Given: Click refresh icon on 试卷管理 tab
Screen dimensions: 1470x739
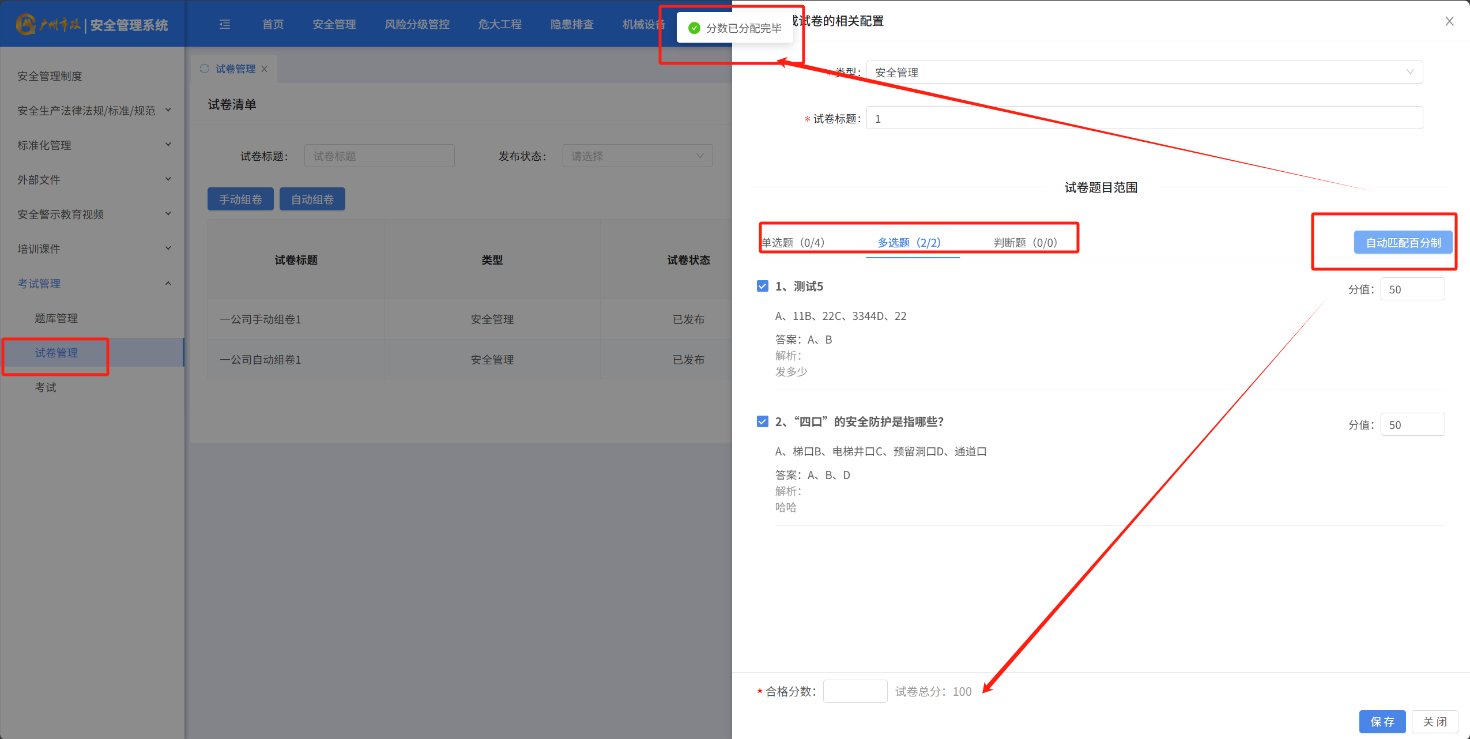Looking at the screenshot, I should pos(205,69).
